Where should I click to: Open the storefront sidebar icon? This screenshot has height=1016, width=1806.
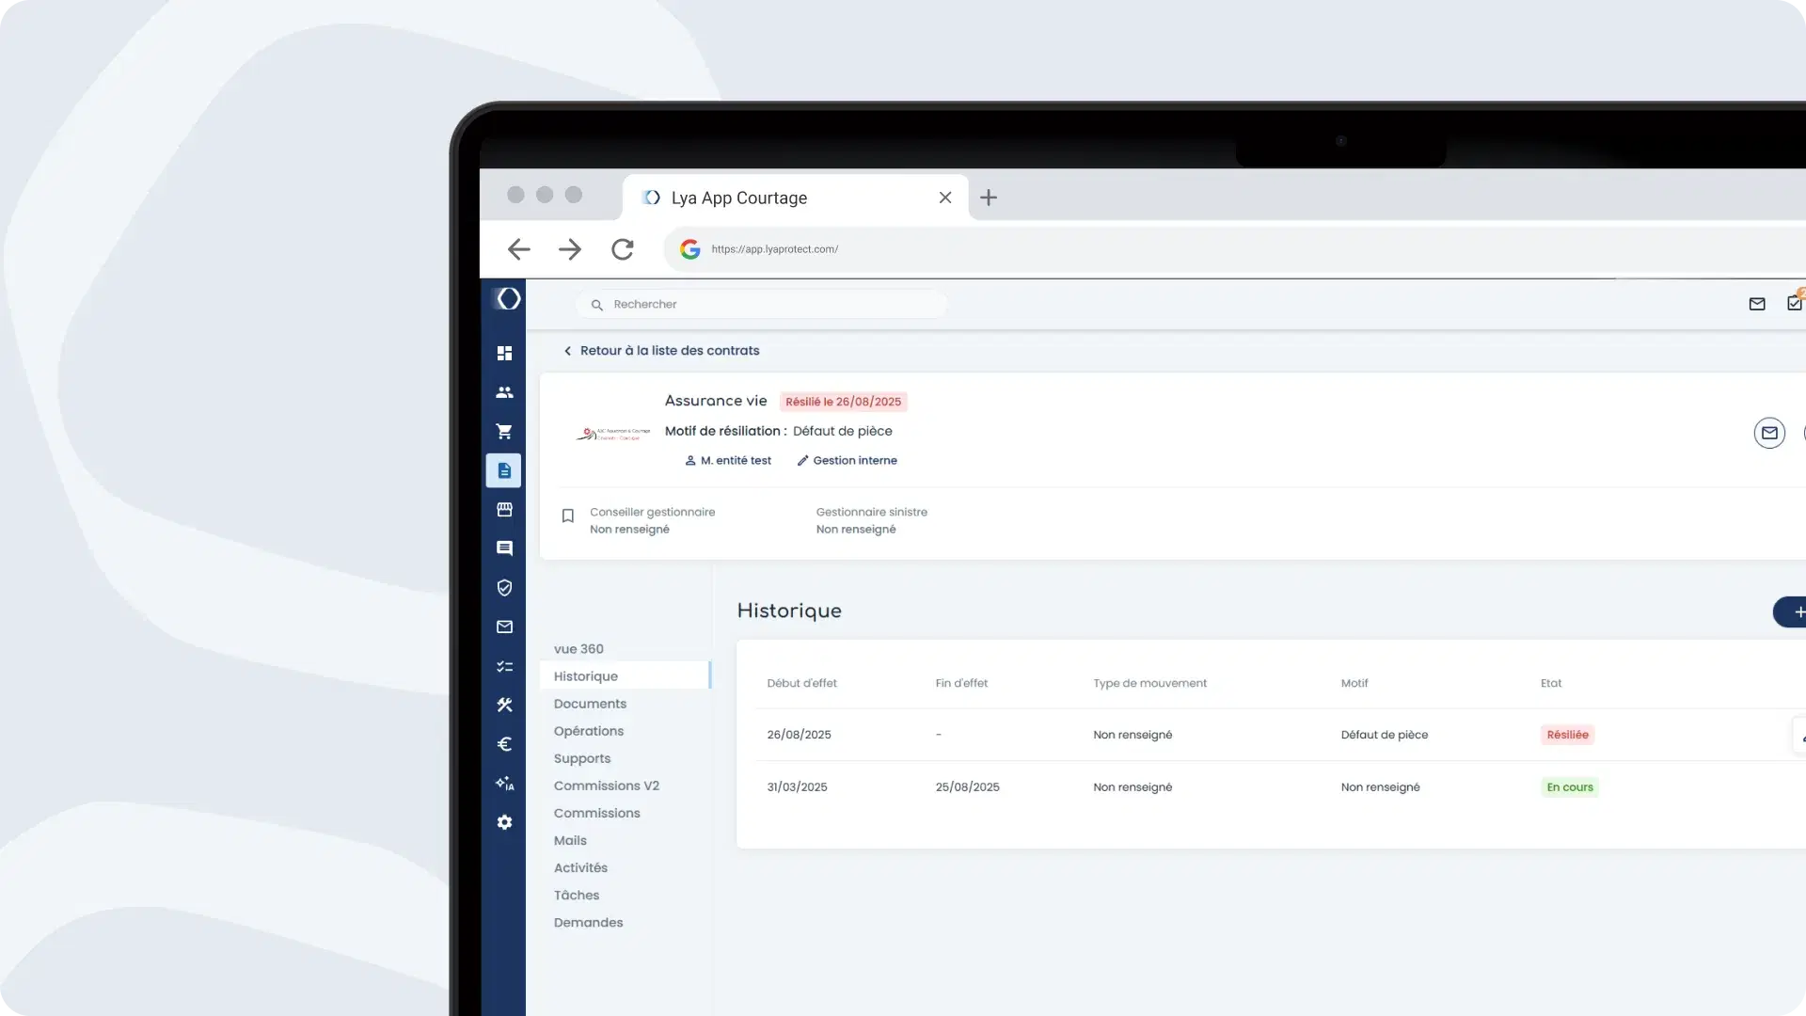[x=504, y=509]
